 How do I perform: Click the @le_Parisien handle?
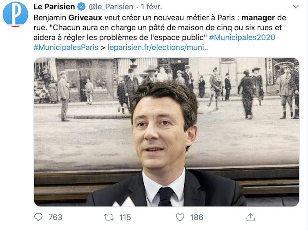point(111,7)
